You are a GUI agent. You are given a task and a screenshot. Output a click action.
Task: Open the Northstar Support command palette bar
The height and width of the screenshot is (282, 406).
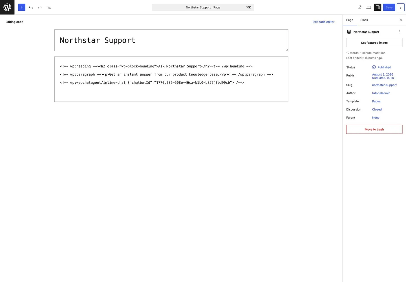(203, 7)
